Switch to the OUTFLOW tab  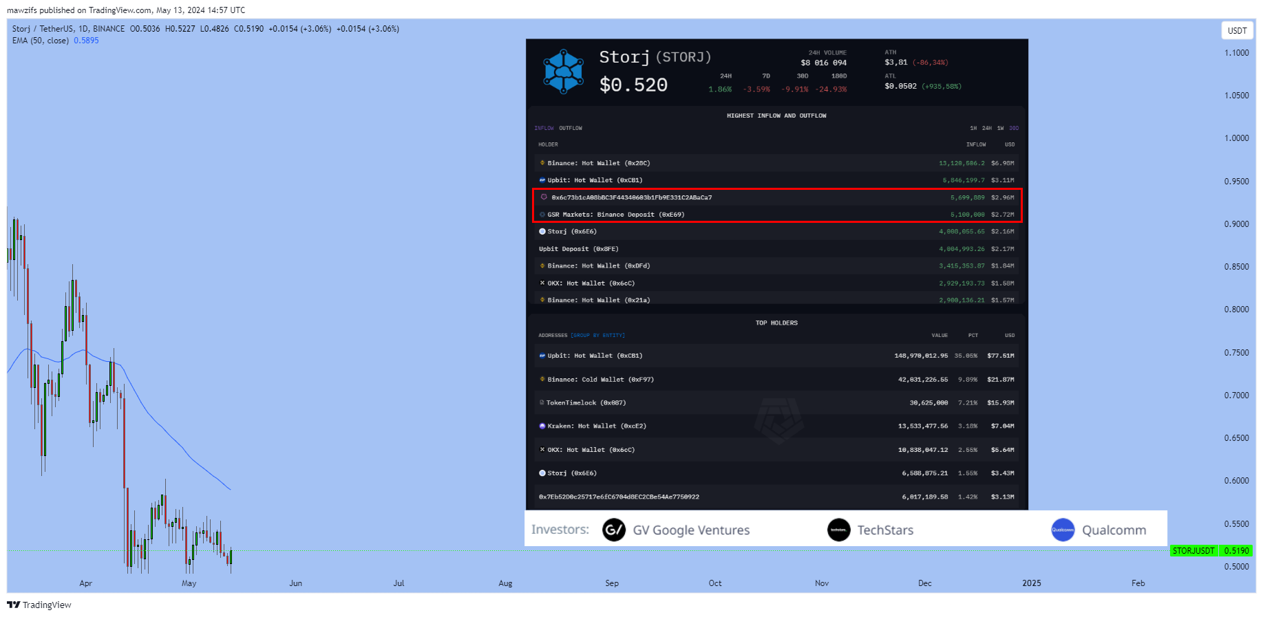[x=571, y=128]
